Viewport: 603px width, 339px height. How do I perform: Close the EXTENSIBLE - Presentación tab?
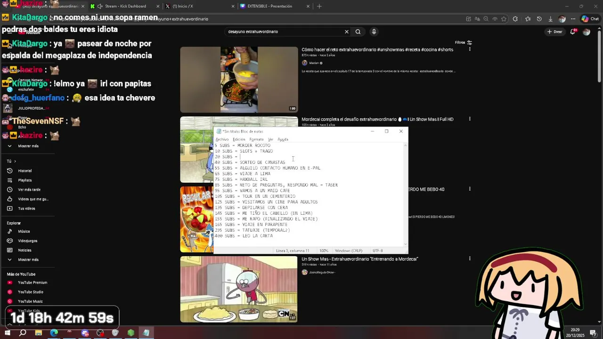point(308,6)
